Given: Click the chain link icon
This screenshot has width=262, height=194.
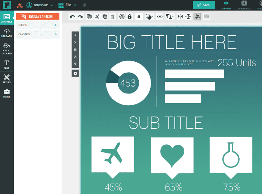Looking at the screenshot, I should pyautogui.click(x=160, y=17).
